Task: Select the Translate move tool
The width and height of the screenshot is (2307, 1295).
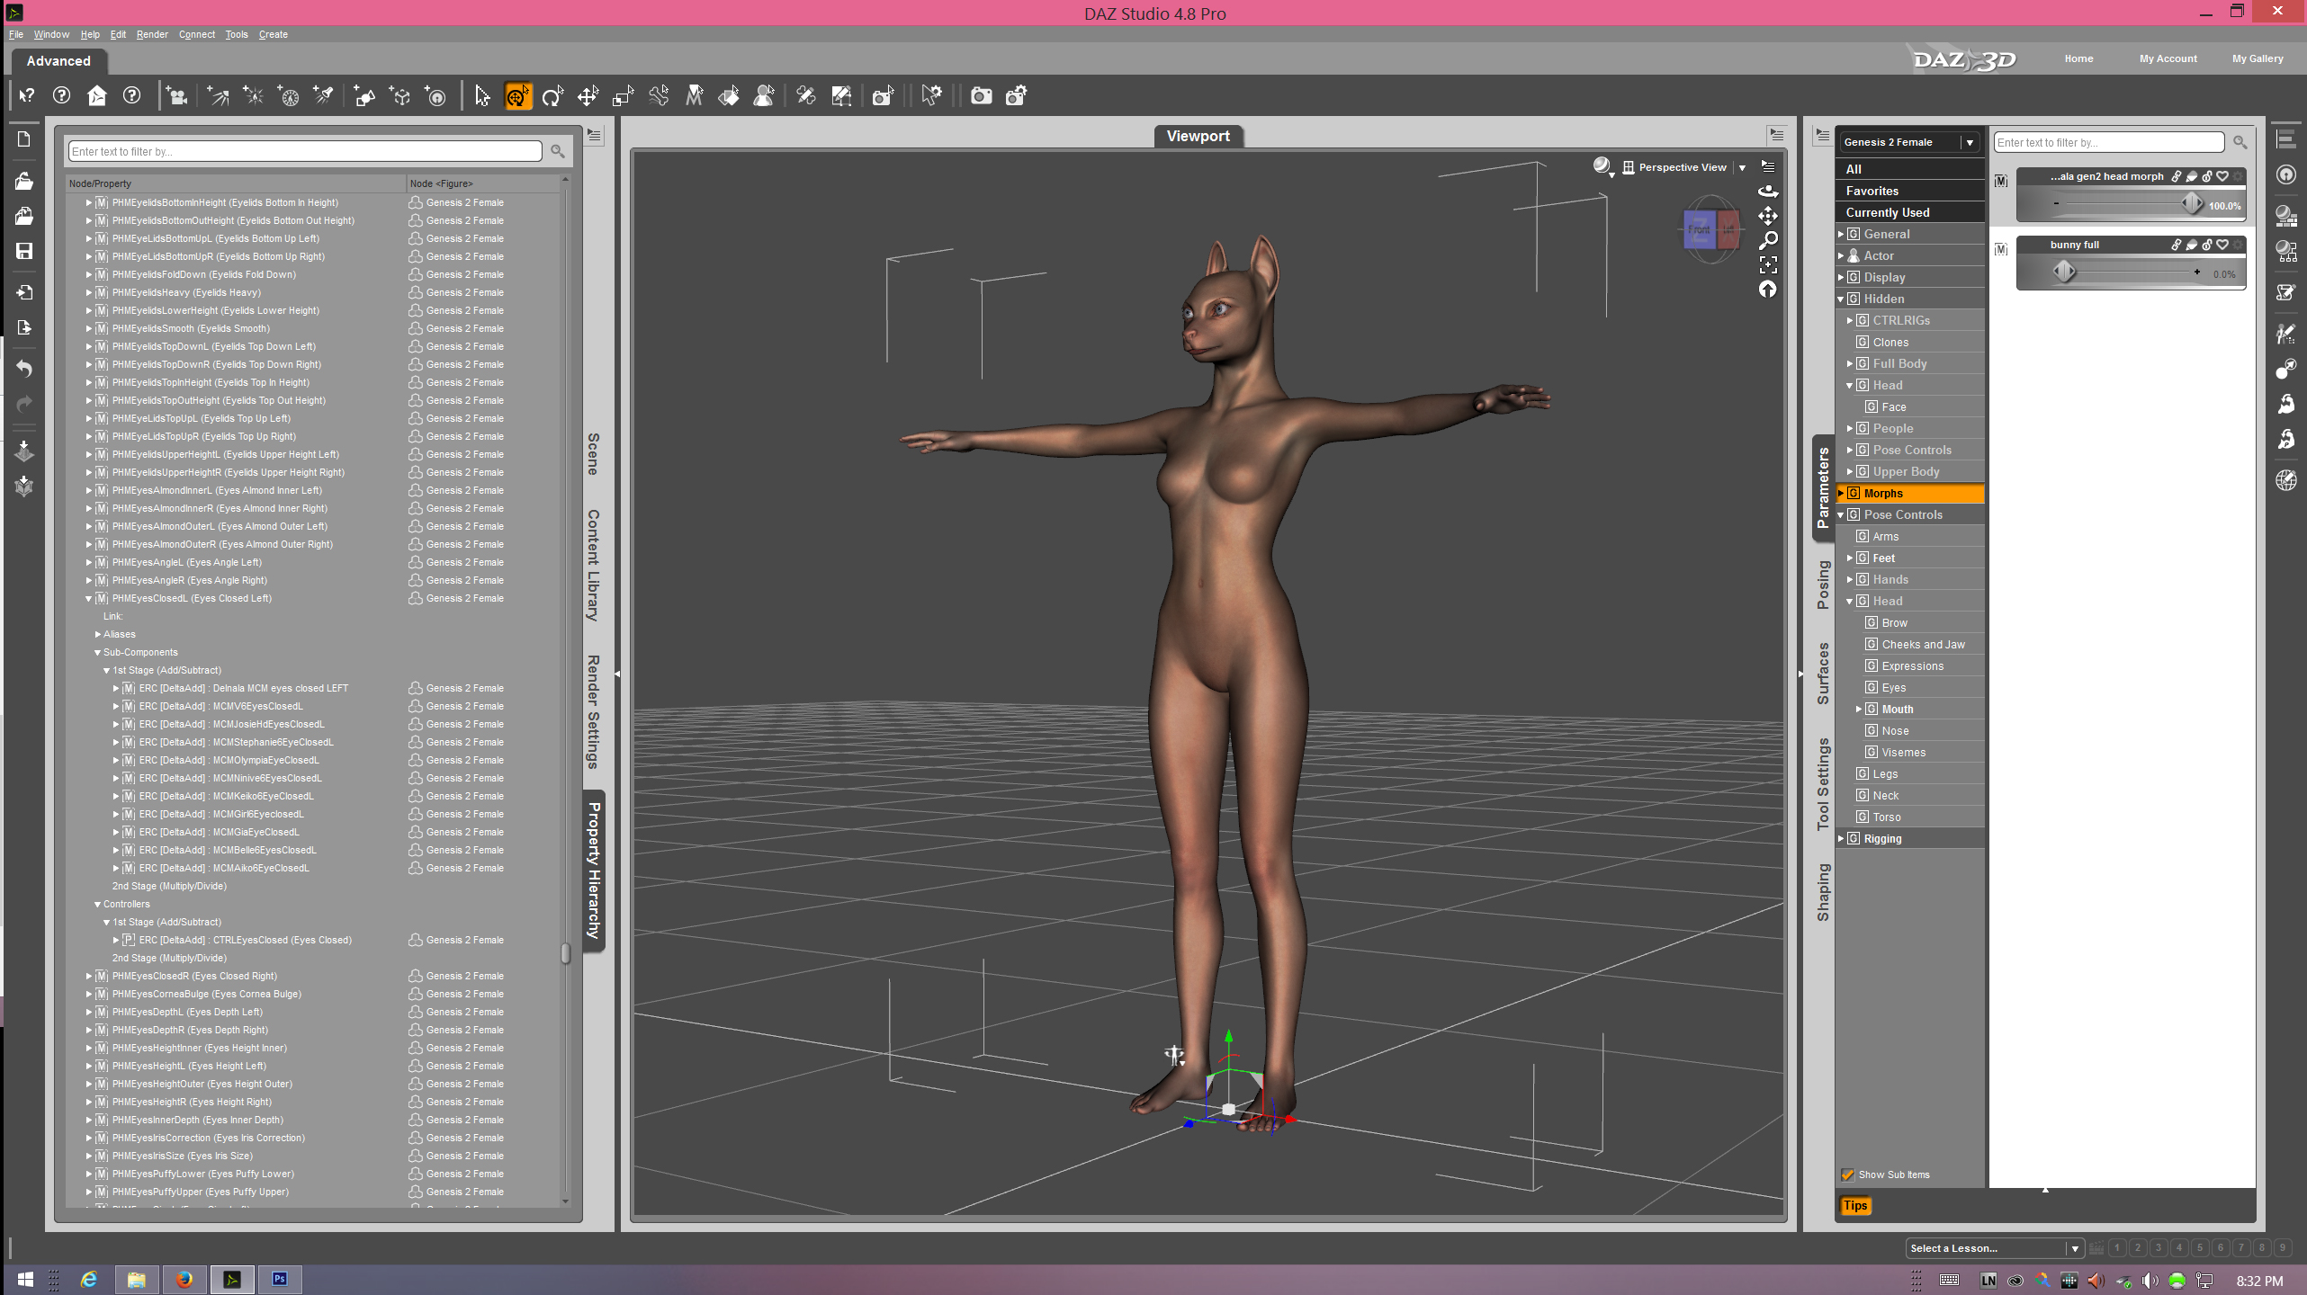Action: pos(588,96)
